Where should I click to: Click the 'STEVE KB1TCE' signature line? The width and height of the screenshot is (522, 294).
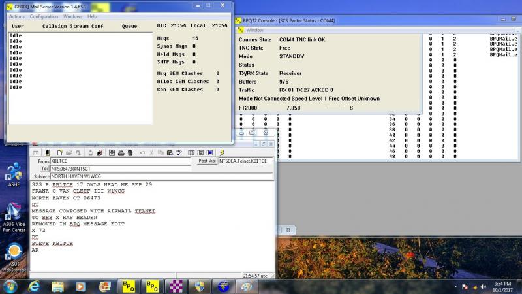coord(52,243)
